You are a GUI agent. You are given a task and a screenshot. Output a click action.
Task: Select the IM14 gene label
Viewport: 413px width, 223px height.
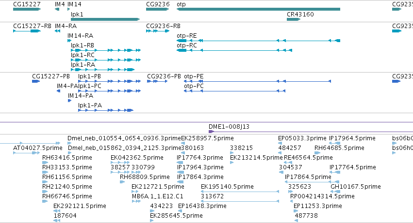pyautogui.click(x=74, y=4)
